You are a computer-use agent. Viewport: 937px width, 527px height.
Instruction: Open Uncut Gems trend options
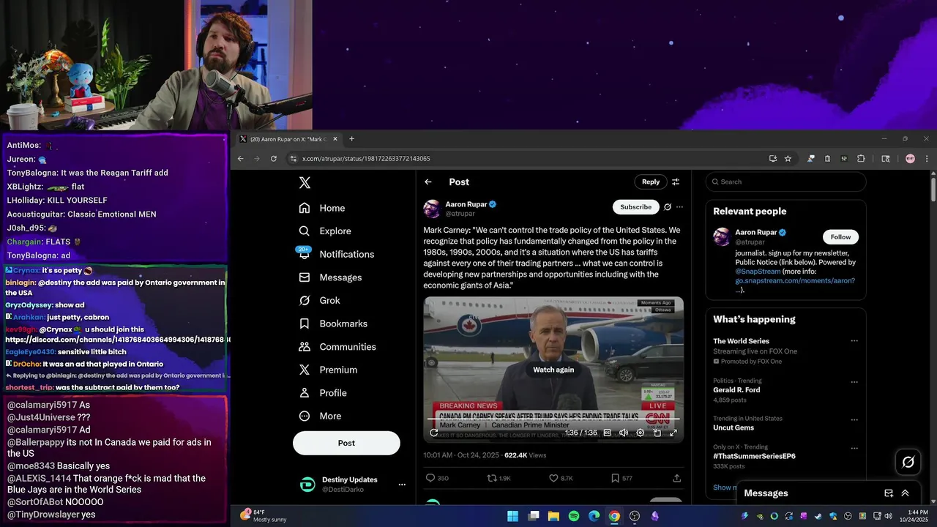(854, 419)
